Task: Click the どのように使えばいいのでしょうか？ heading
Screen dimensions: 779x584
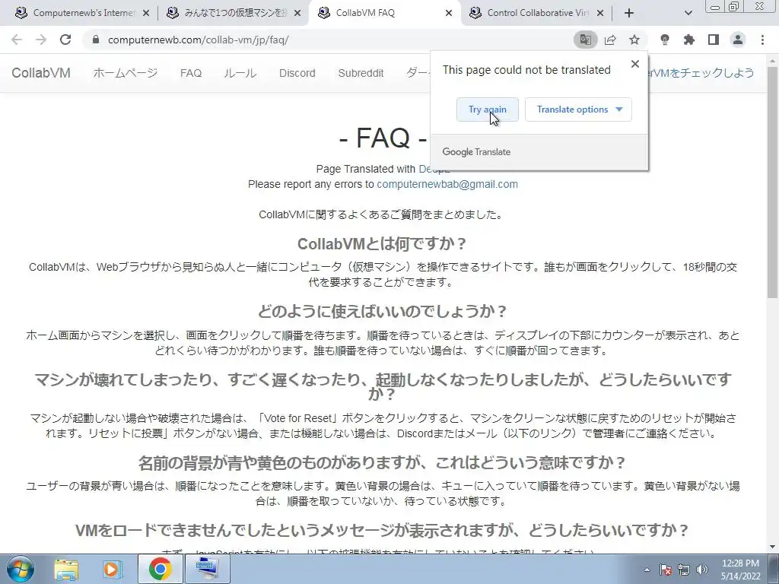Action: [382, 311]
